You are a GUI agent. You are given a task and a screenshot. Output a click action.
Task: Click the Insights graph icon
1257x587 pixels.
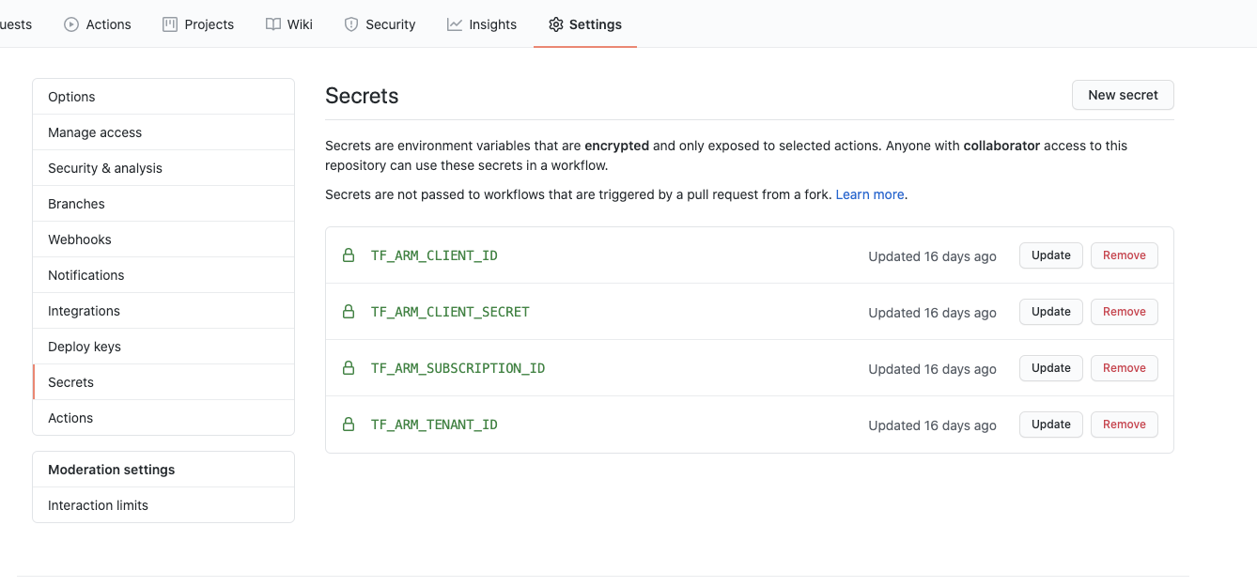coord(455,24)
